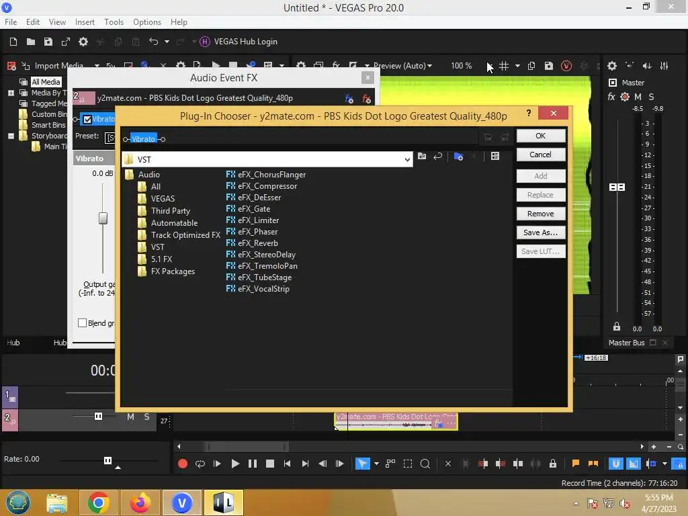
Task: Toggle the Master bus Mute button
Action: [638, 97]
